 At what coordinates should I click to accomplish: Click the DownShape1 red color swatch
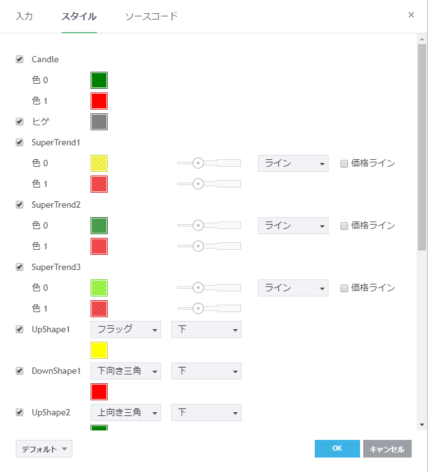[x=99, y=391]
